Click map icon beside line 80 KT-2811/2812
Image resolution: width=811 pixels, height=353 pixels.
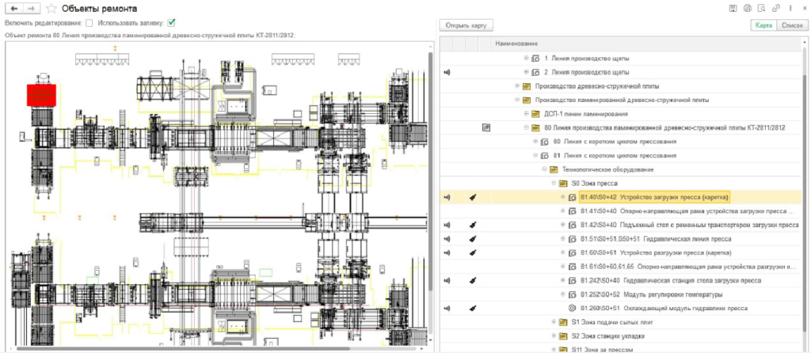[485, 127]
